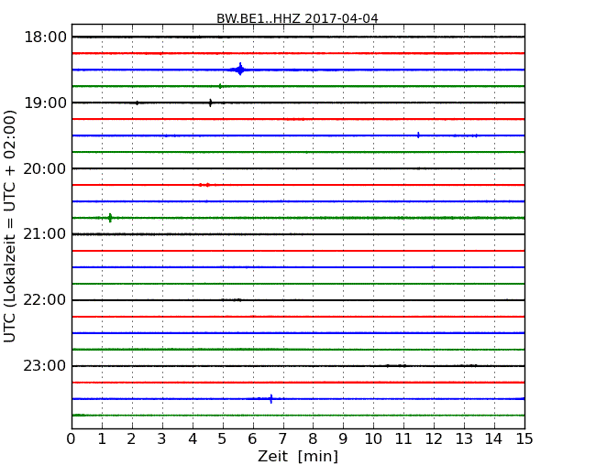Select the 23:00 time label
This screenshot has height=476, width=596.
45,366
